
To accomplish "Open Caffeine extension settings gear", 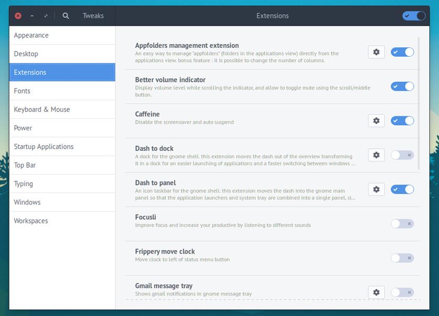I will (x=376, y=121).
